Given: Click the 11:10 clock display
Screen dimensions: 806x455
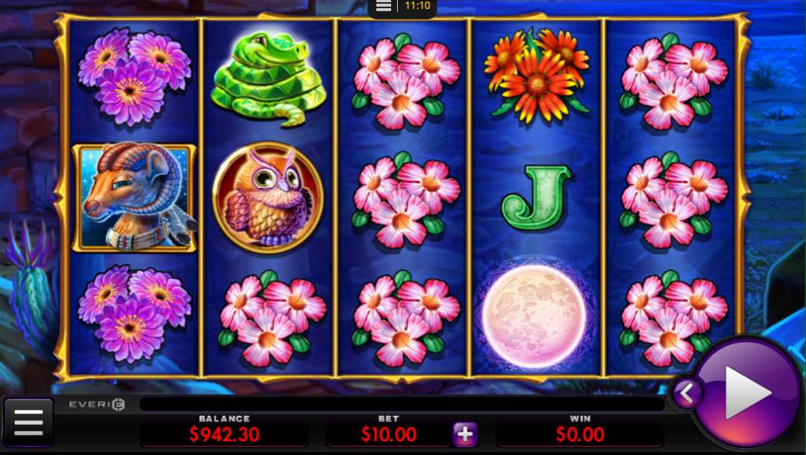Looking at the screenshot, I should (x=417, y=6).
